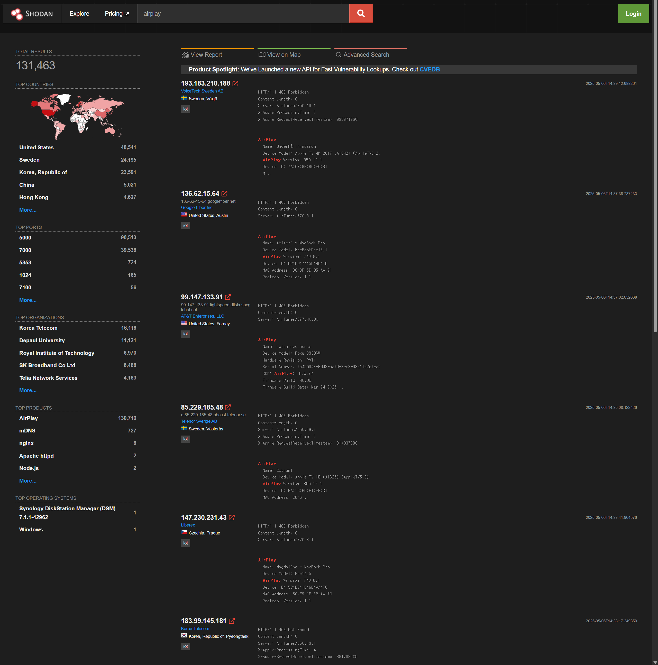Click the View Report chart icon
658x665 pixels.
tap(185, 55)
